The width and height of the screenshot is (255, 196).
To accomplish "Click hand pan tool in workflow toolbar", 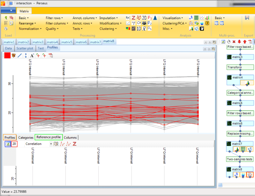I will pos(229,42).
